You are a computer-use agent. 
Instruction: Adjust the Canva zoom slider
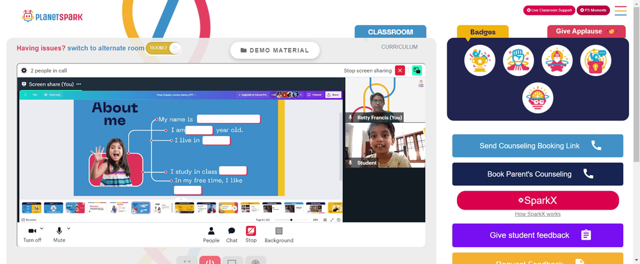pos(291,220)
